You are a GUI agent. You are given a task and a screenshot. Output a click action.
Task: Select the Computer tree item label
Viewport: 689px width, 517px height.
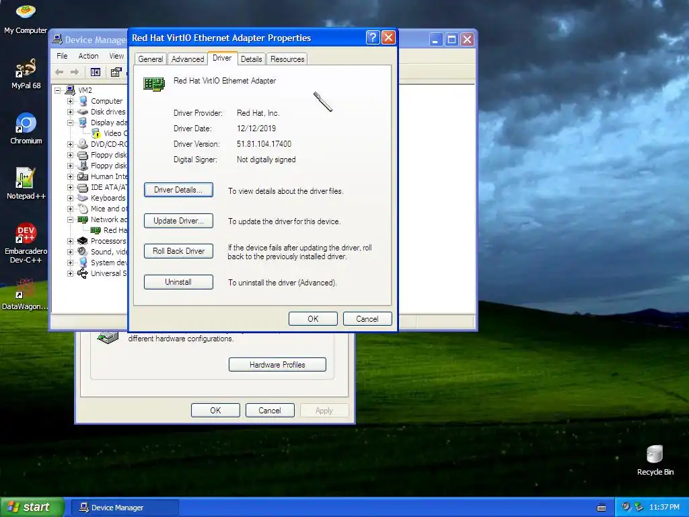pos(107,101)
